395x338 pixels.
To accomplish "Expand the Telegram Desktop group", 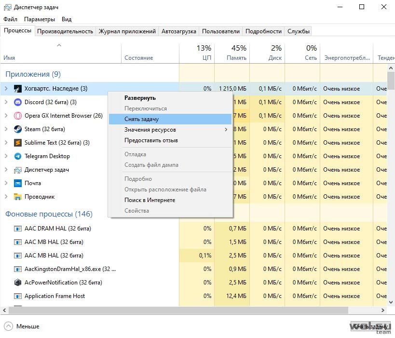I will pos(6,156).
